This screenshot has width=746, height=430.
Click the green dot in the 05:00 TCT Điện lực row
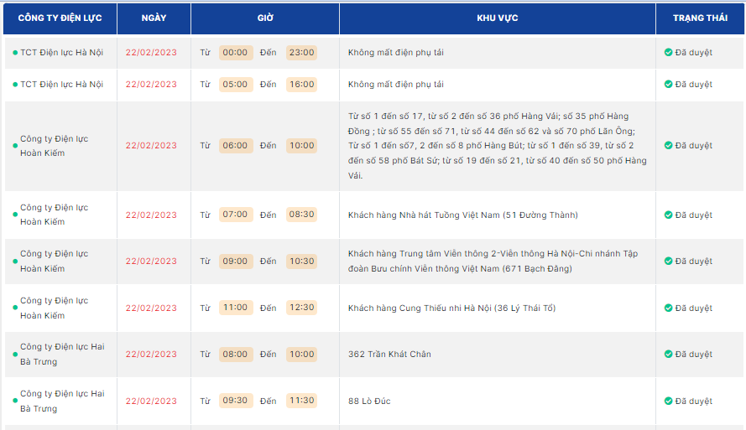pyautogui.click(x=15, y=85)
